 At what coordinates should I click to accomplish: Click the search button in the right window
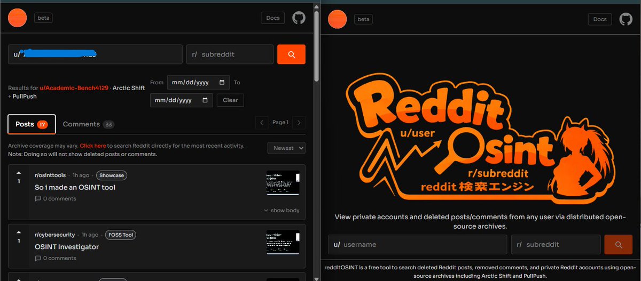(x=619, y=245)
